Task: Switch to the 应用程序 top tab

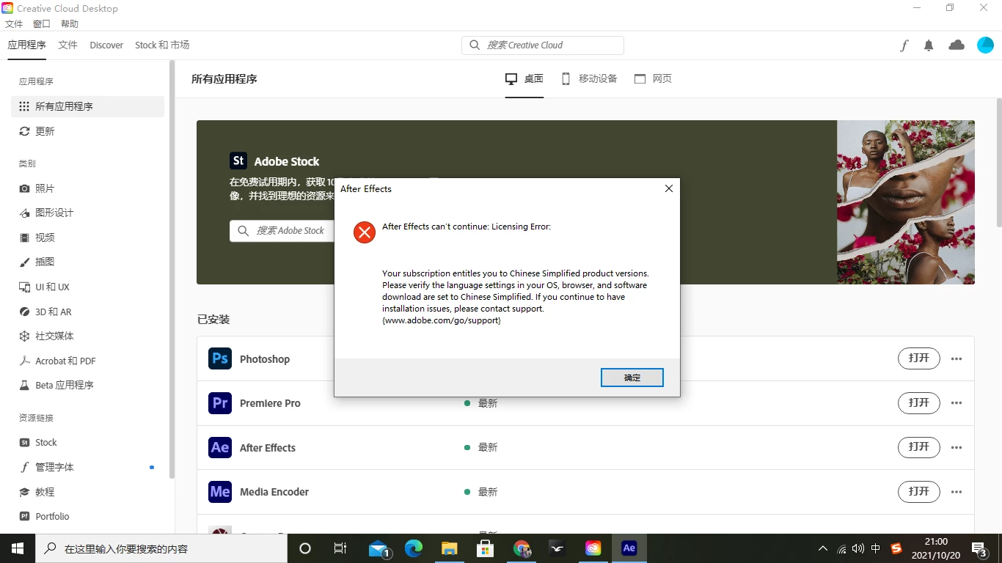Action: click(x=27, y=45)
